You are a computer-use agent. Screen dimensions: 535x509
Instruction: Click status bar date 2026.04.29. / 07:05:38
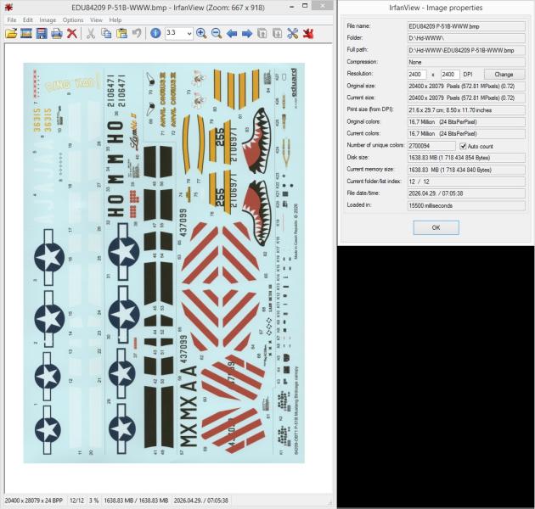(201, 501)
